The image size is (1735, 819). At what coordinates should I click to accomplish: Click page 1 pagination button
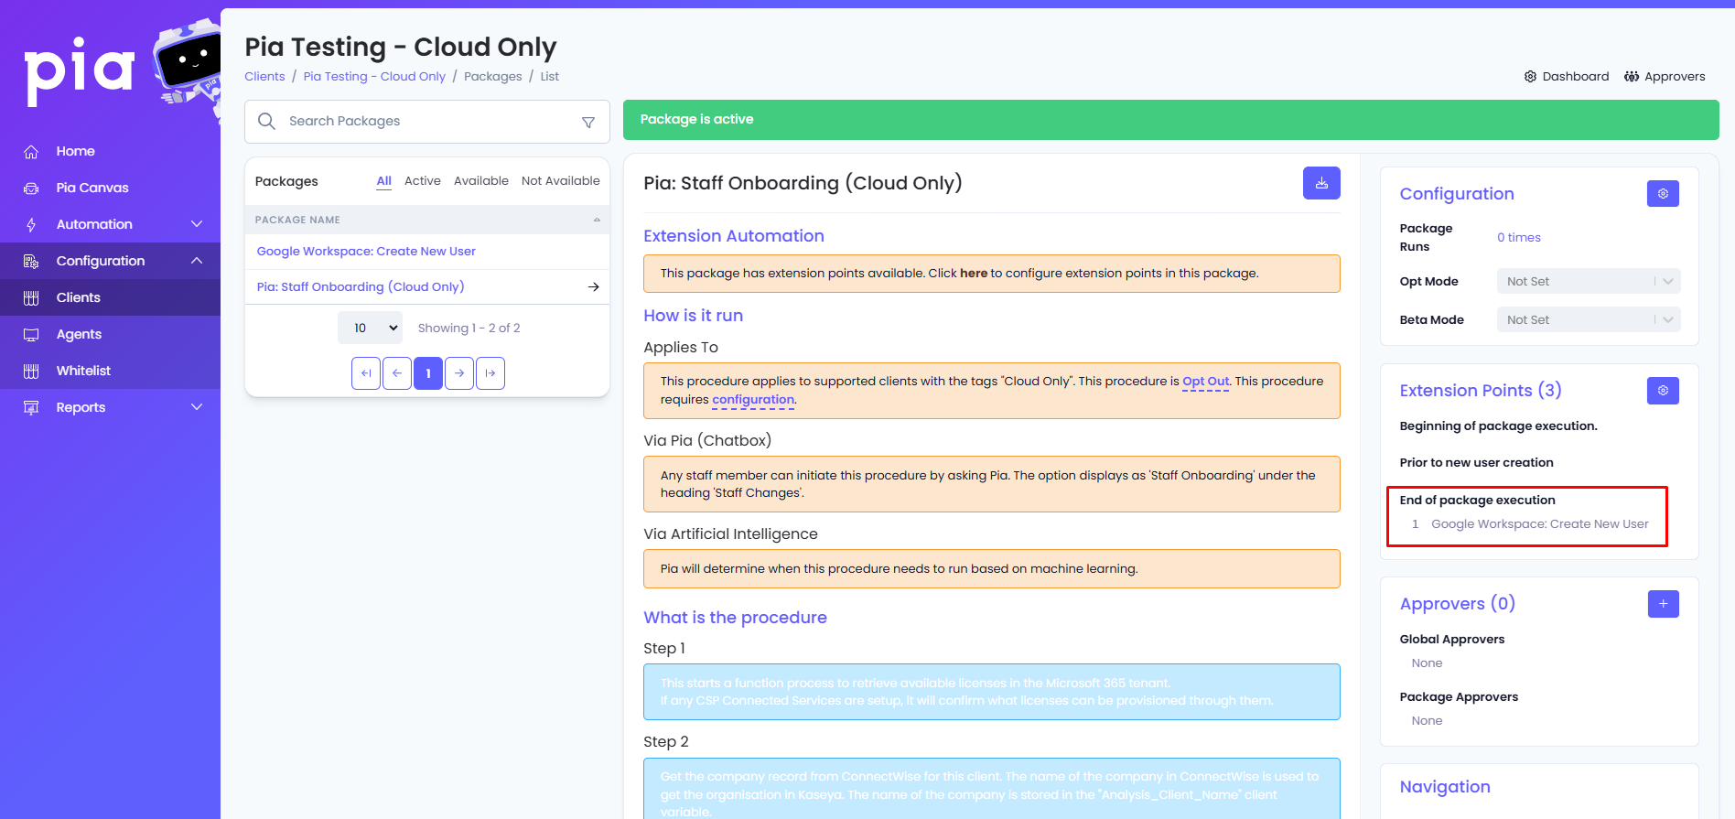click(x=428, y=373)
